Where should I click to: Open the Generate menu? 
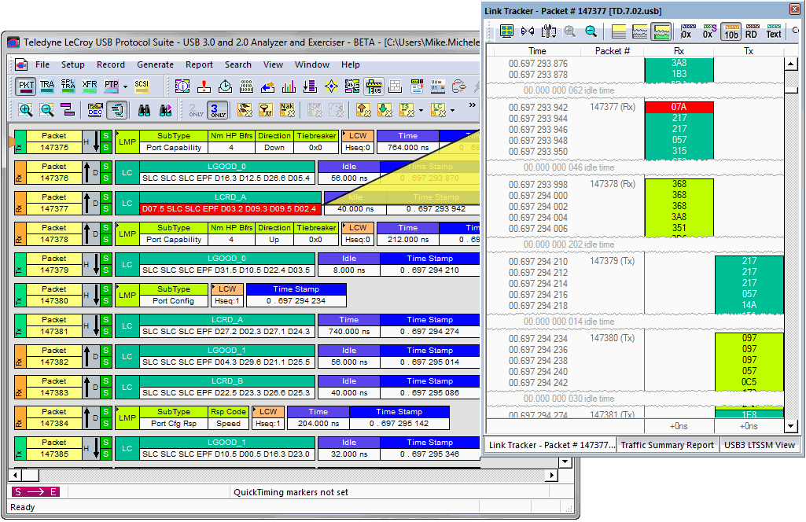click(x=155, y=64)
